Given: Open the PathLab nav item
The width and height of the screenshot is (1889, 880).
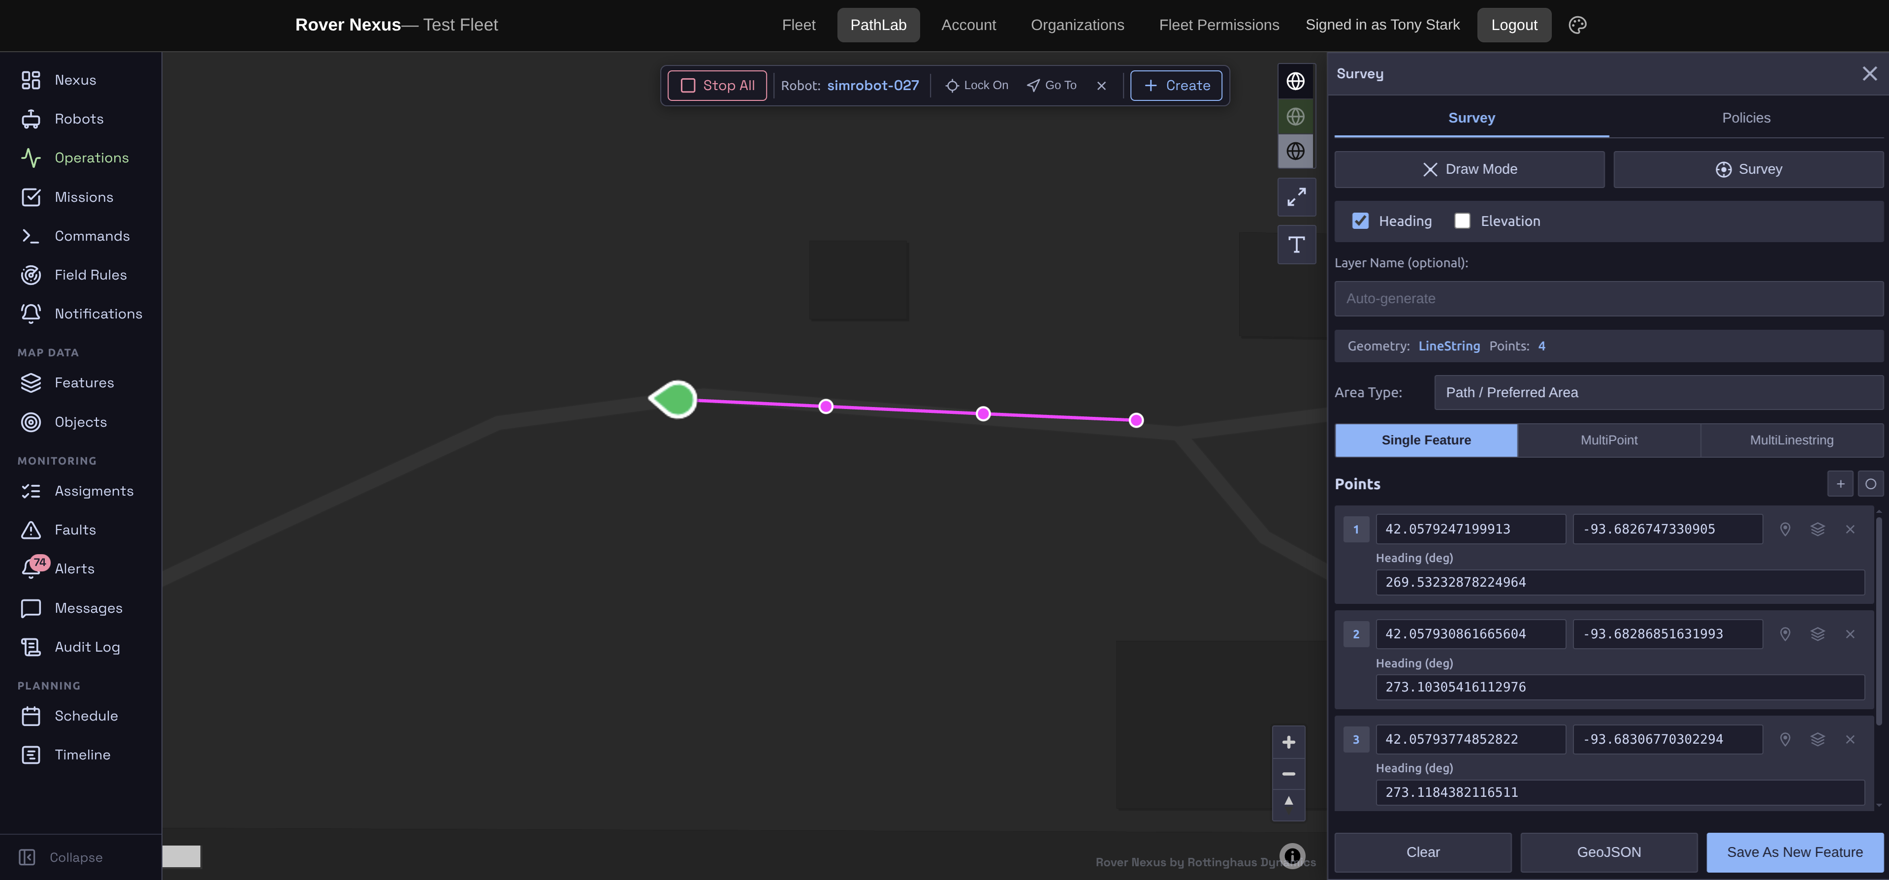Looking at the screenshot, I should [x=878, y=25].
